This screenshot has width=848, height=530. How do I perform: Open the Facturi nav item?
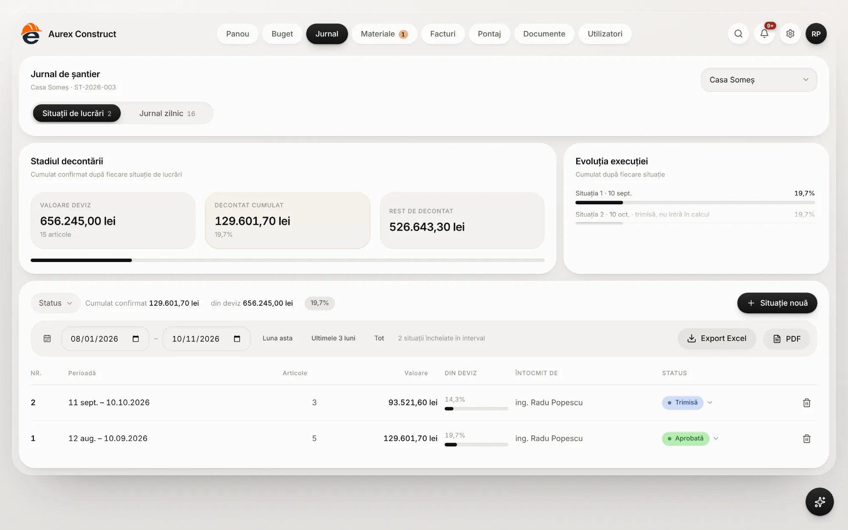point(443,33)
